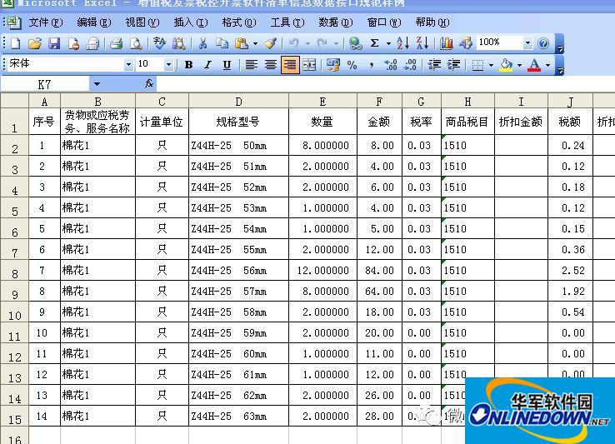
Task: Click the Insert Function fx button
Action: (x=149, y=83)
